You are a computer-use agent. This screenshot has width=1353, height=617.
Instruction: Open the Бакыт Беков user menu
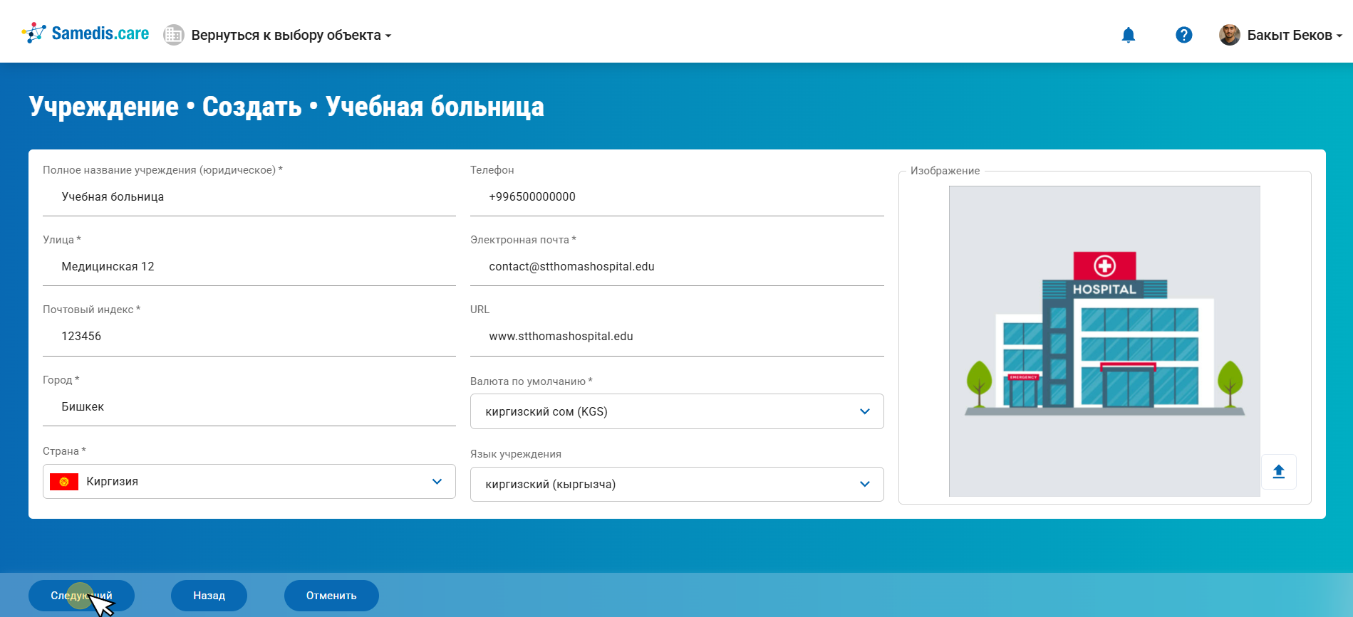[1293, 35]
